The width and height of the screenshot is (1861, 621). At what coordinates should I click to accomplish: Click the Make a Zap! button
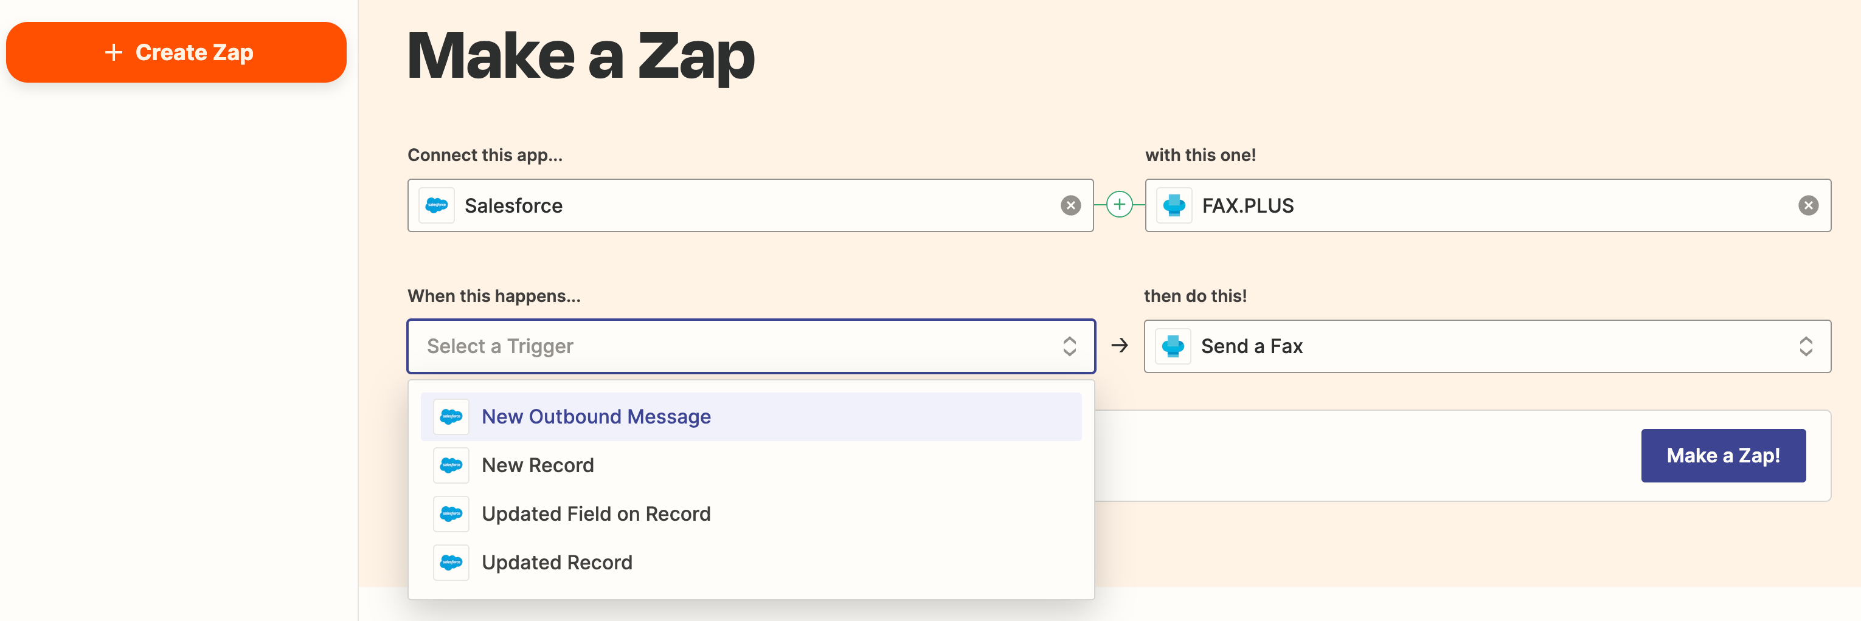[1723, 456]
